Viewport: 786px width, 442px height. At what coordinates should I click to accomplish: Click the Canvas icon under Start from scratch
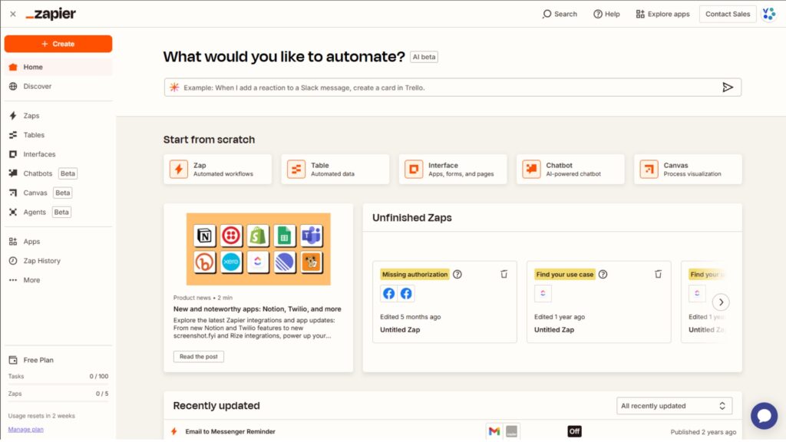pyautogui.click(x=649, y=170)
